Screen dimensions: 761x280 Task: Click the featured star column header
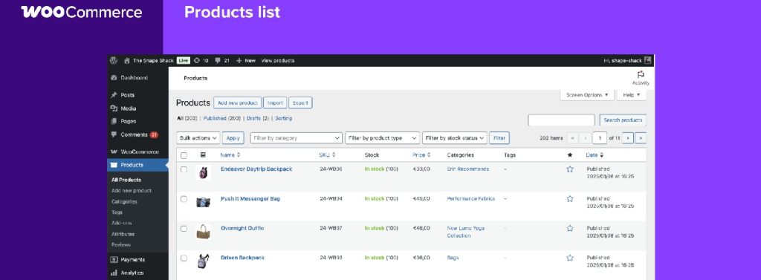point(570,155)
